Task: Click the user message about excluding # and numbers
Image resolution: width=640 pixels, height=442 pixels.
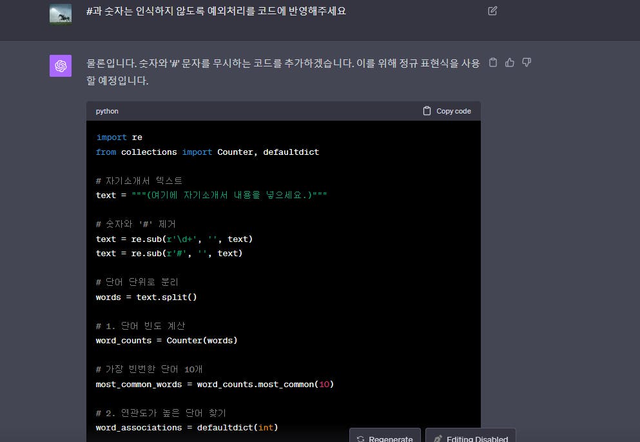Action: pos(216,11)
